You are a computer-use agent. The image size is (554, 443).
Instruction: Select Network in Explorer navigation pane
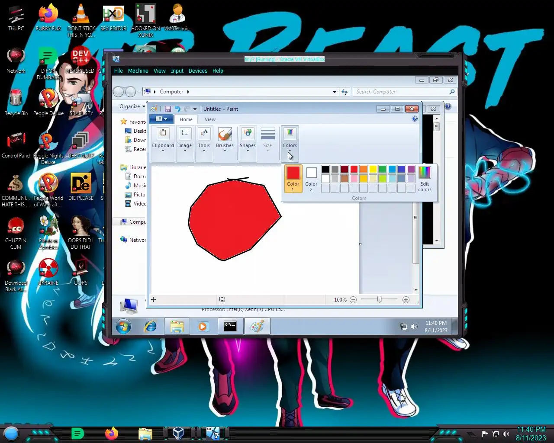(x=134, y=240)
